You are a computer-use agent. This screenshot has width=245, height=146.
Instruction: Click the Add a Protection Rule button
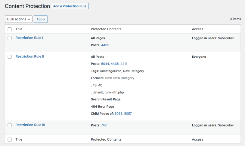point(70,6)
